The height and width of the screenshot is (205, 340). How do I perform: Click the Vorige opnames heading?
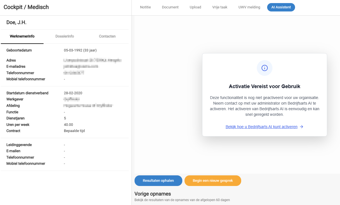[153, 194]
